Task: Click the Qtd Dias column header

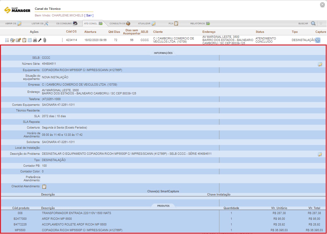Action: point(114,32)
